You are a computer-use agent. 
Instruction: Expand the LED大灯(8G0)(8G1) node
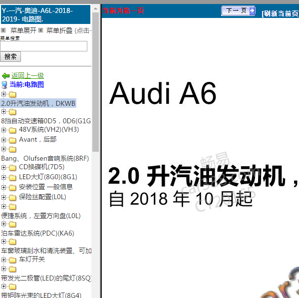point(3,177)
